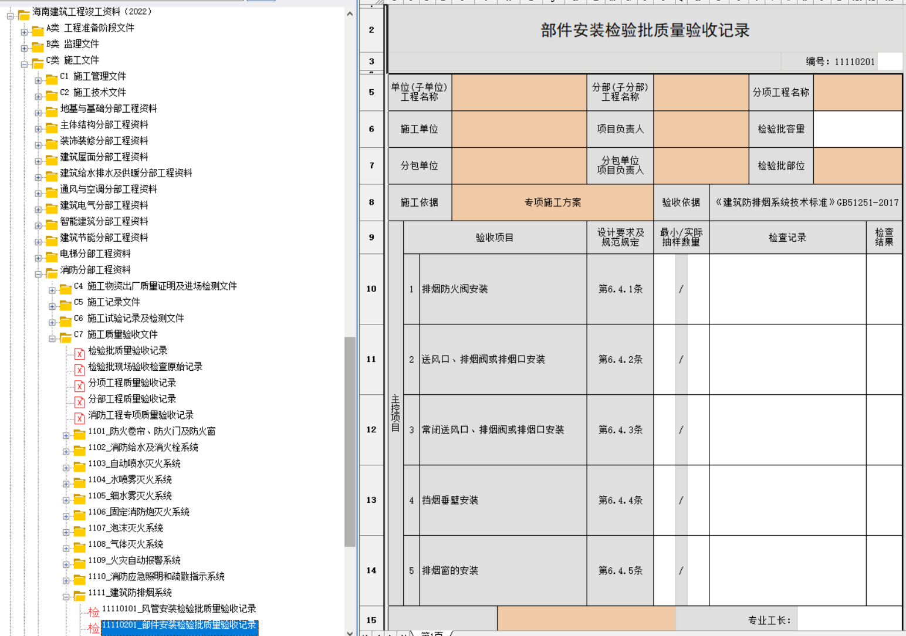Click the tree panel scroll down arrow
Viewport: 906px width, 636px height.
tap(350, 632)
